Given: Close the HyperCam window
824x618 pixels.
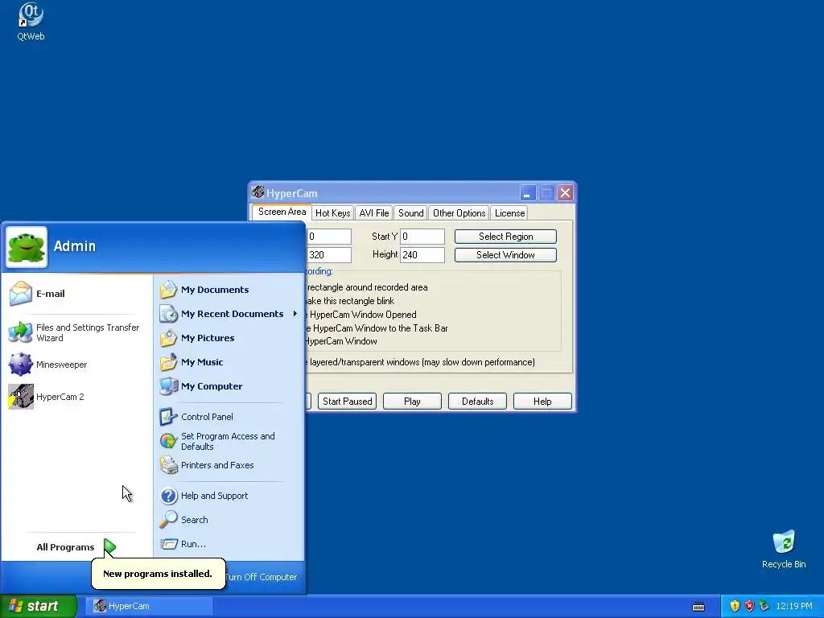Looking at the screenshot, I should click(566, 193).
